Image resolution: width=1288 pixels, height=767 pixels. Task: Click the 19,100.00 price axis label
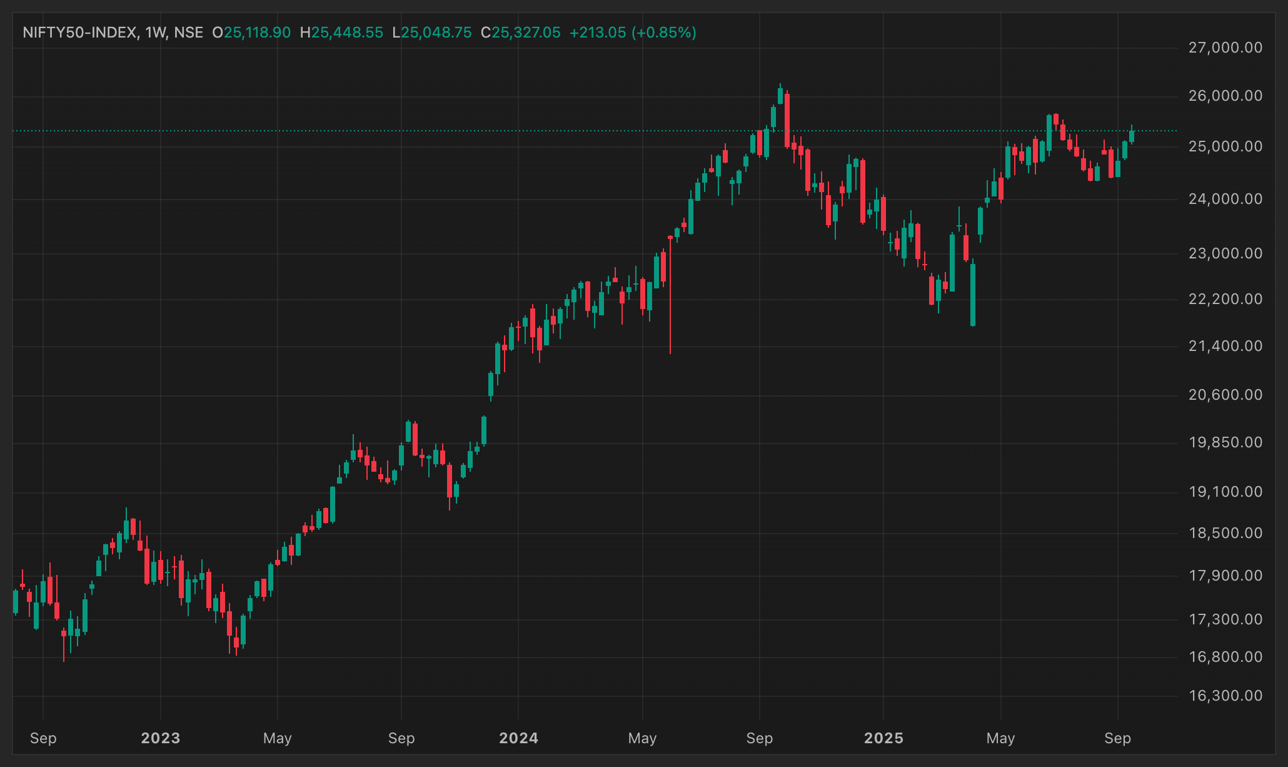click(1225, 492)
